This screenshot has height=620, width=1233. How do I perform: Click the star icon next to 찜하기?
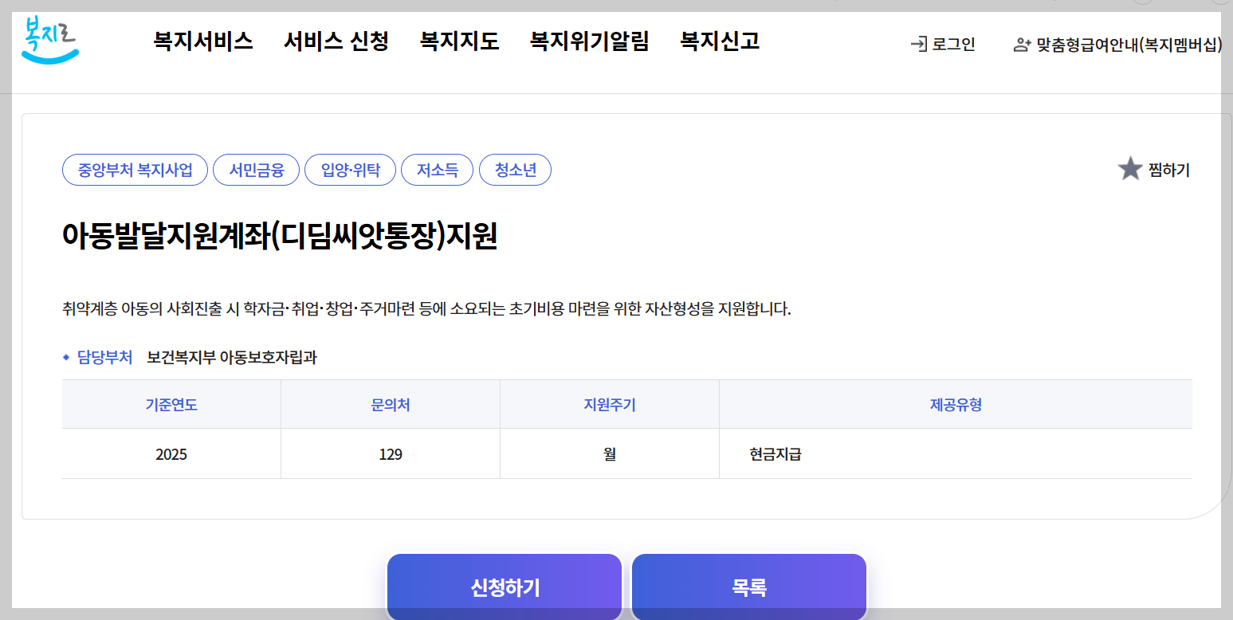pyautogui.click(x=1130, y=169)
